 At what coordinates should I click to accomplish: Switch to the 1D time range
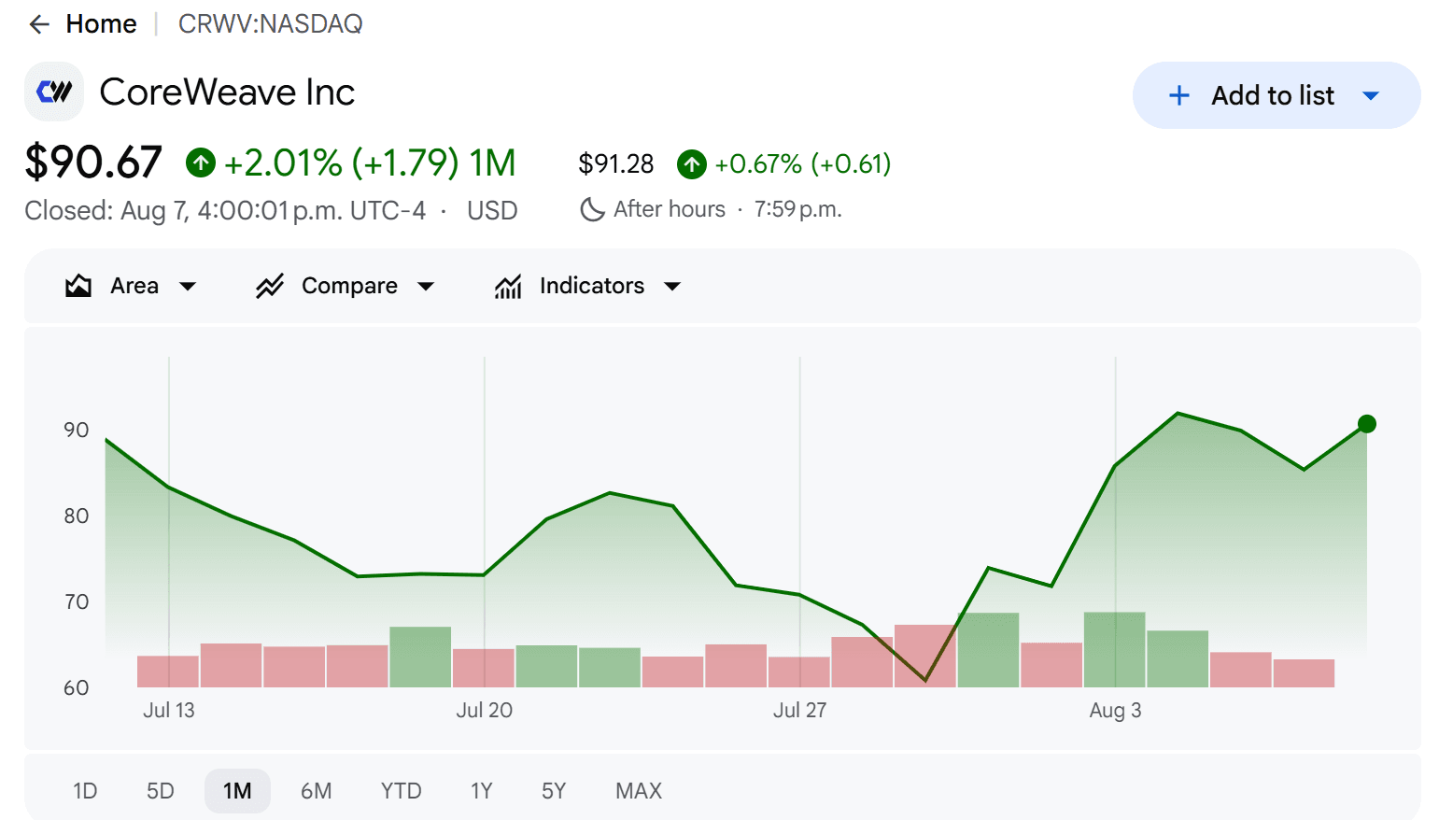pyautogui.click(x=85, y=791)
